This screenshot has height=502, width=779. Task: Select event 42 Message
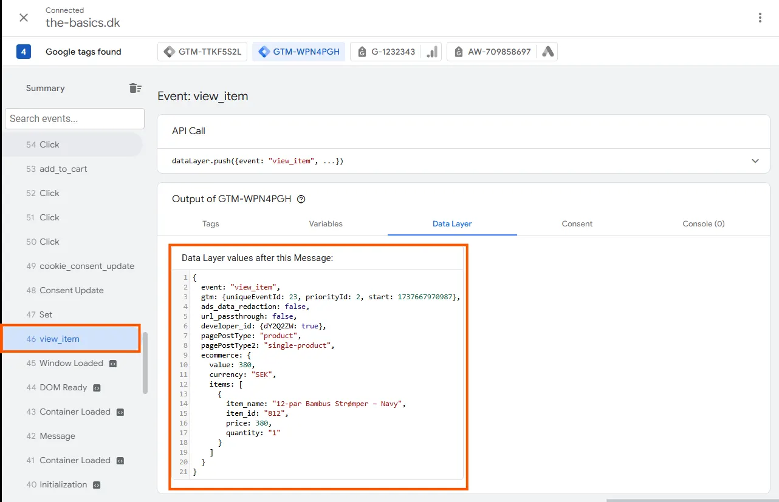[72, 436]
